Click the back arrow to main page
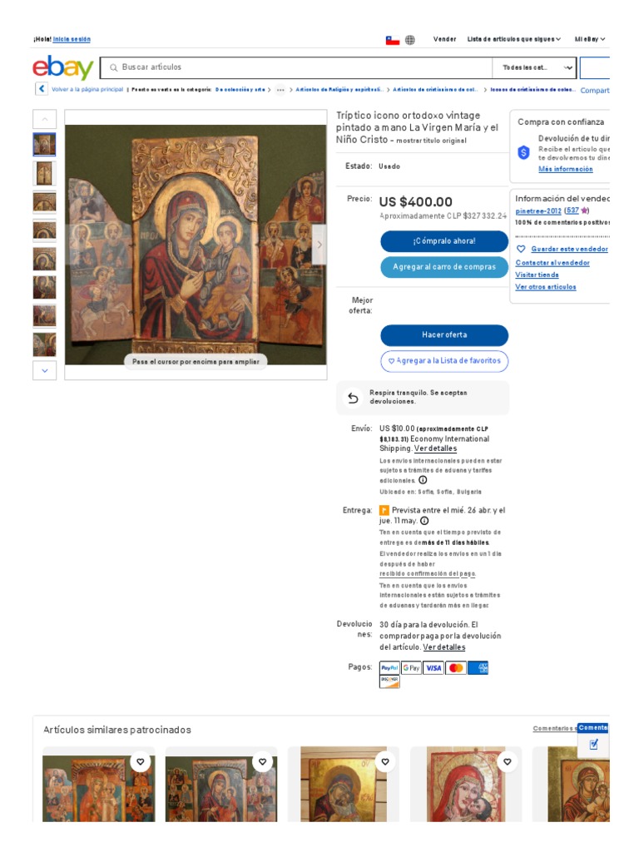Screen dimensions: 639x852 pyautogui.click(x=42, y=88)
